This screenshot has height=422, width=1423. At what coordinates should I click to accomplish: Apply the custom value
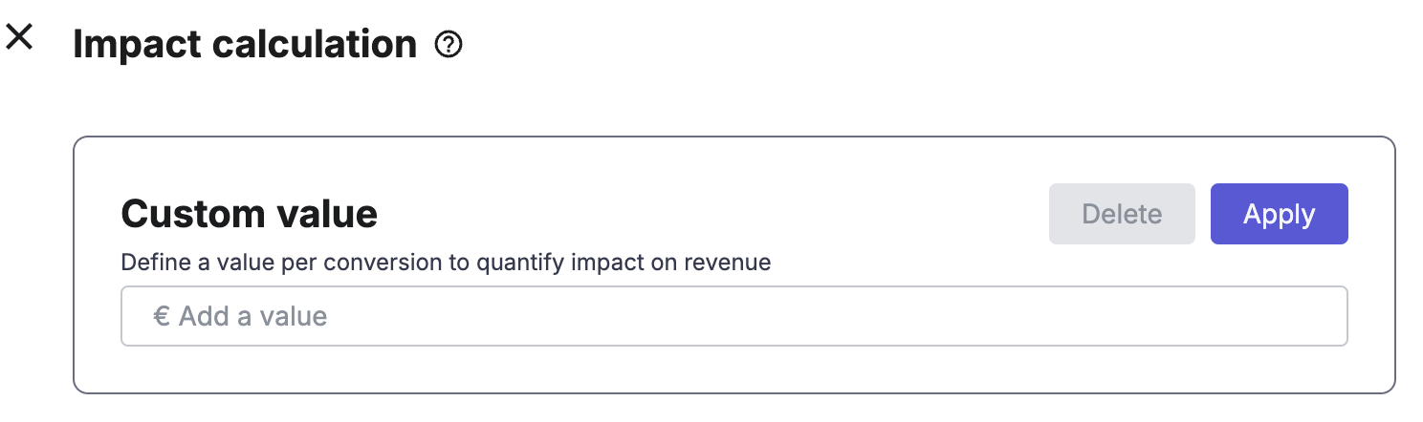(x=1279, y=214)
